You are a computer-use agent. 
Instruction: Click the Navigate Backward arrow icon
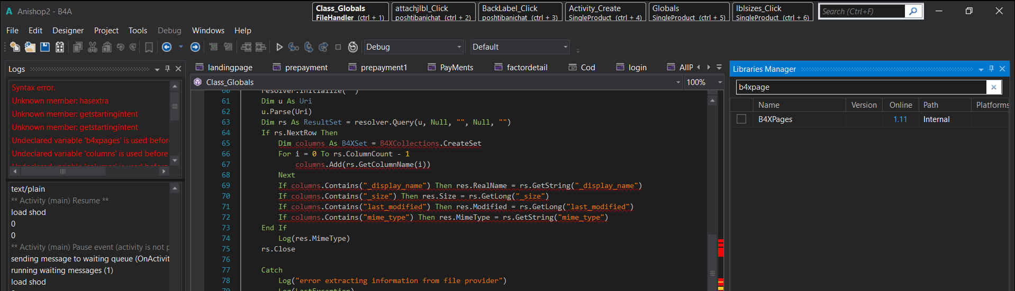tap(167, 47)
